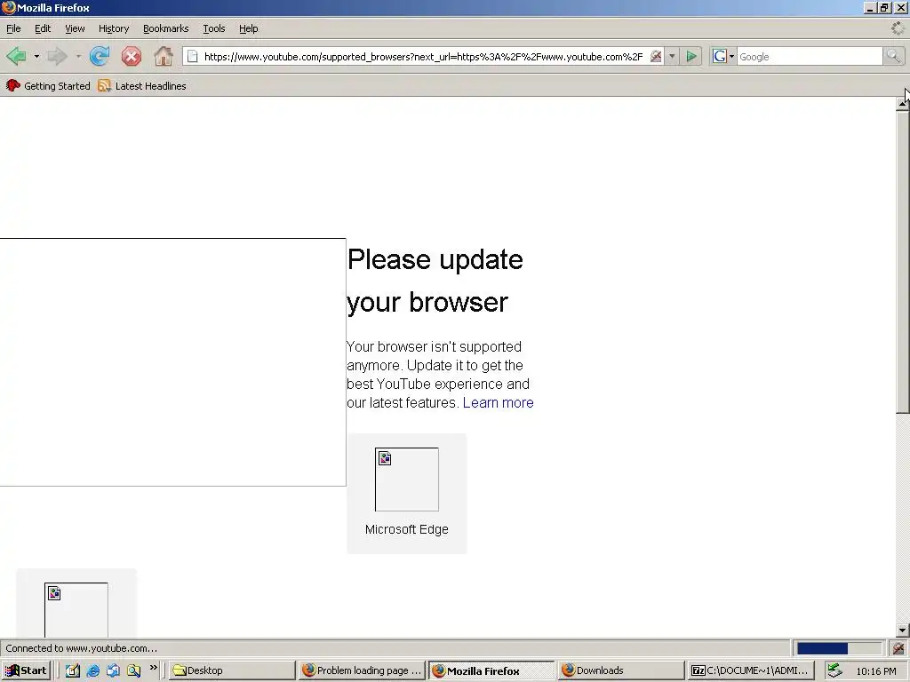Open the Latest Headlines feed bookmark
This screenshot has height=682, width=910.
pos(142,86)
